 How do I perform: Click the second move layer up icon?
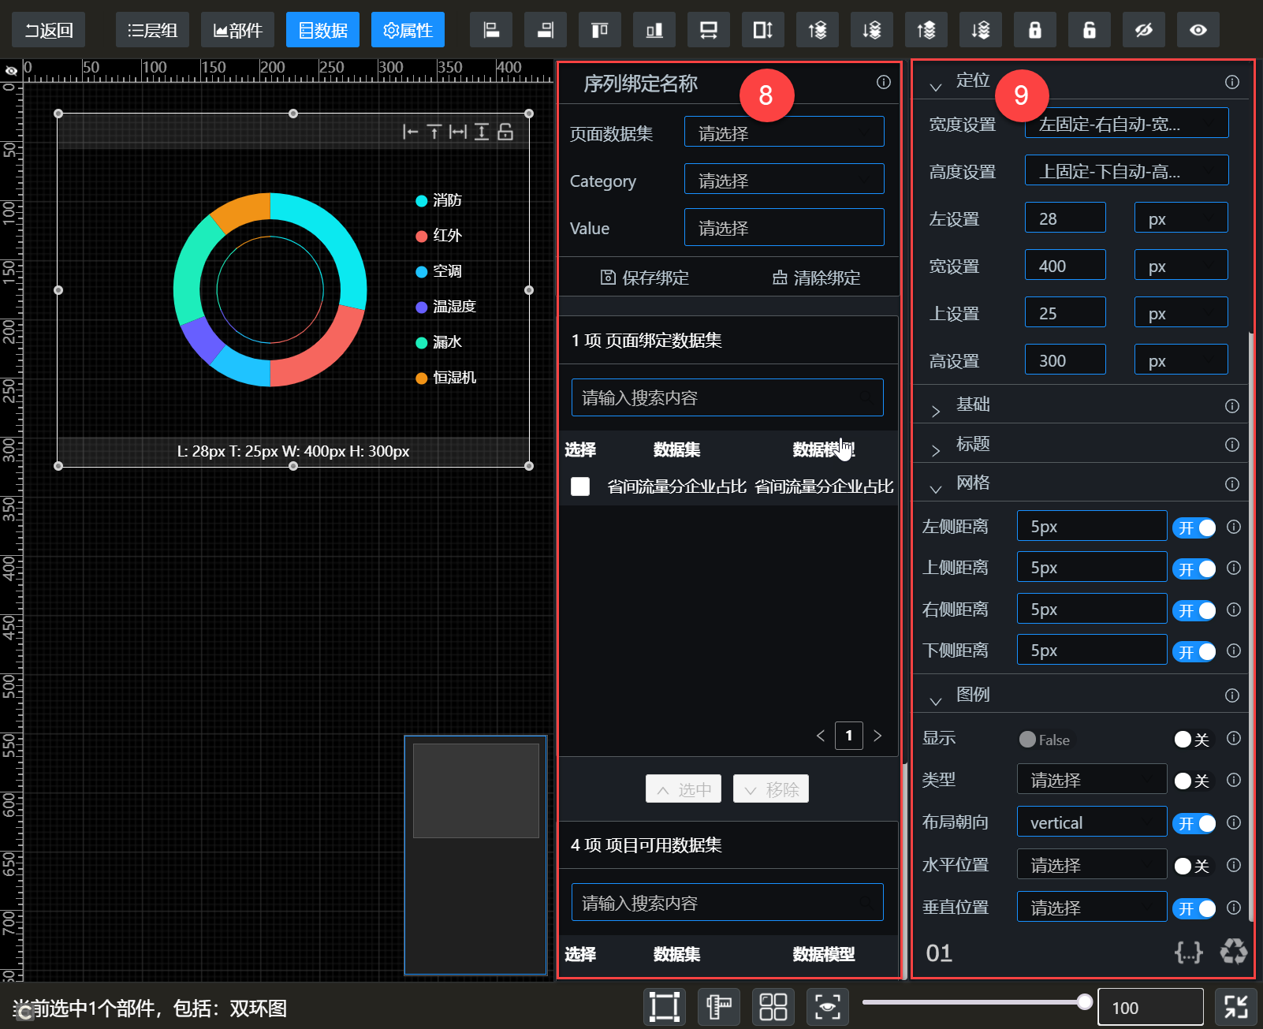pos(926,30)
